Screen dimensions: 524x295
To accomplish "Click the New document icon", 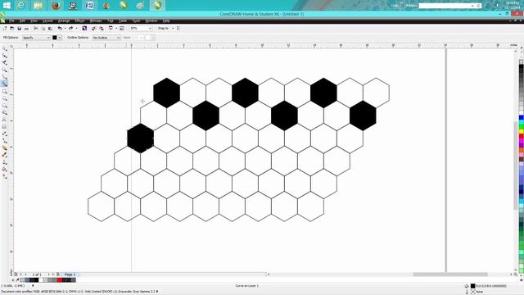I will pos(5,29).
